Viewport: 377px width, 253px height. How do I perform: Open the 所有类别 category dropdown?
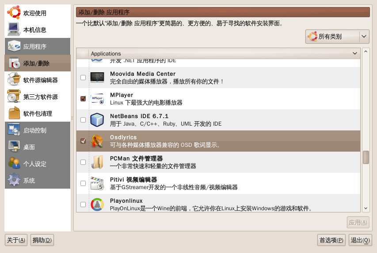(x=337, y=37)
